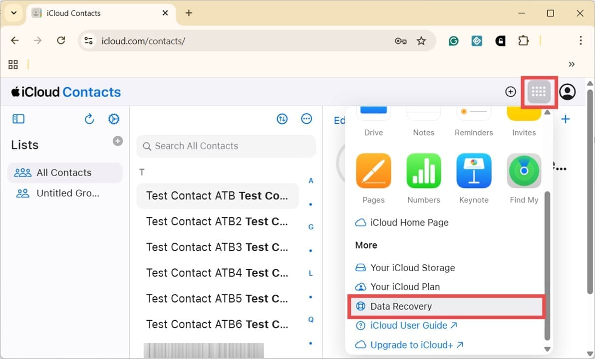Close the iCloud Contacts tab
The height and width of the screenshot is (359, 595).
(165, 13)
